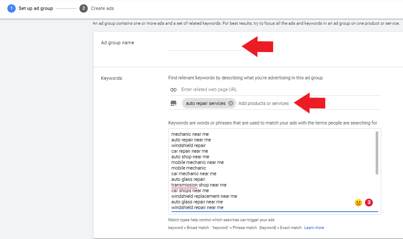The image size is (403, 239).
Task: Click the 'mobile mechanic near me' keyword
Action: [198, 162]
